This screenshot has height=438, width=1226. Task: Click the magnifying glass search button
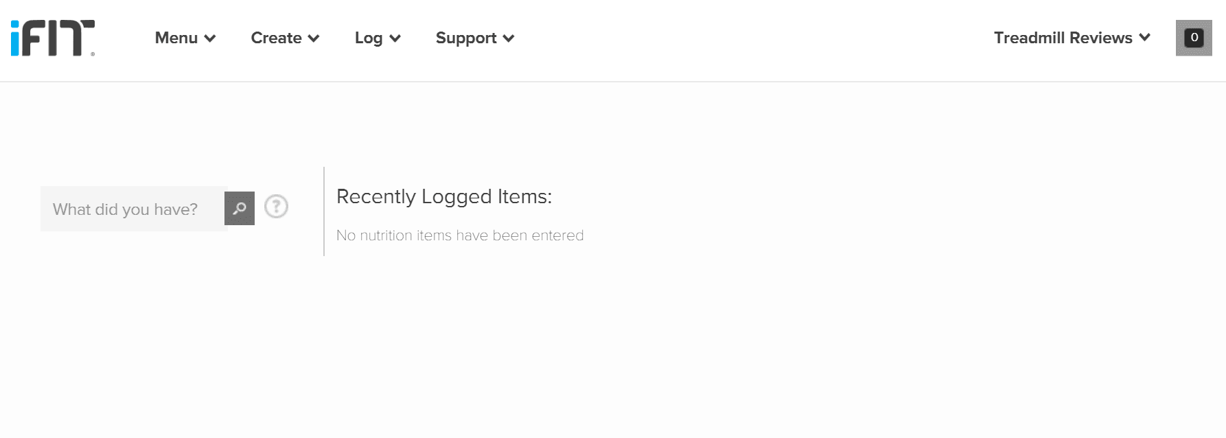(x=240, y=208)
